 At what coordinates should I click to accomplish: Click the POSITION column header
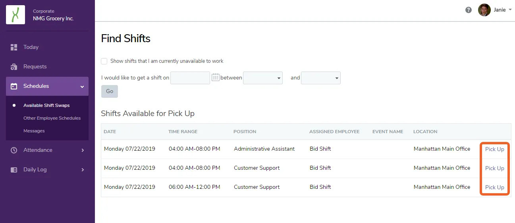tap(245, 132)
